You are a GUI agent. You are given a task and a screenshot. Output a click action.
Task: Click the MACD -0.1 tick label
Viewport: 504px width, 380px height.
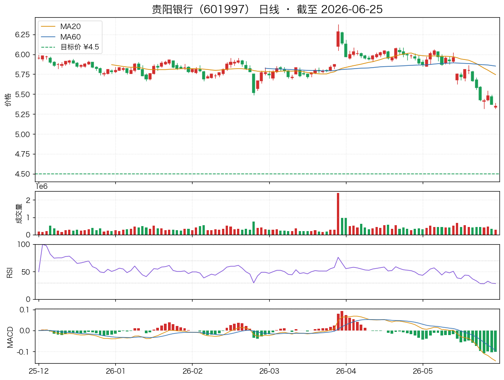[23, 352]
